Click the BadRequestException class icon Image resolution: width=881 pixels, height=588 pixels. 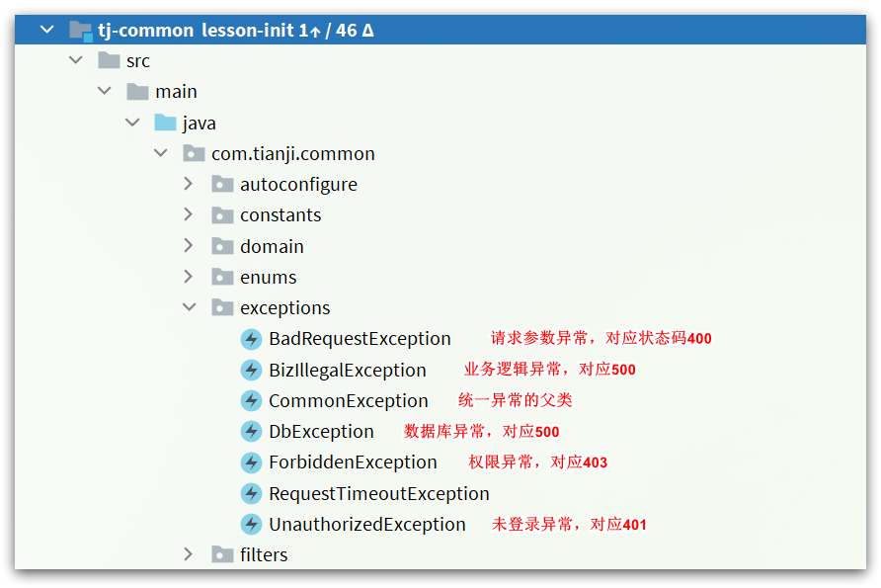251,339
